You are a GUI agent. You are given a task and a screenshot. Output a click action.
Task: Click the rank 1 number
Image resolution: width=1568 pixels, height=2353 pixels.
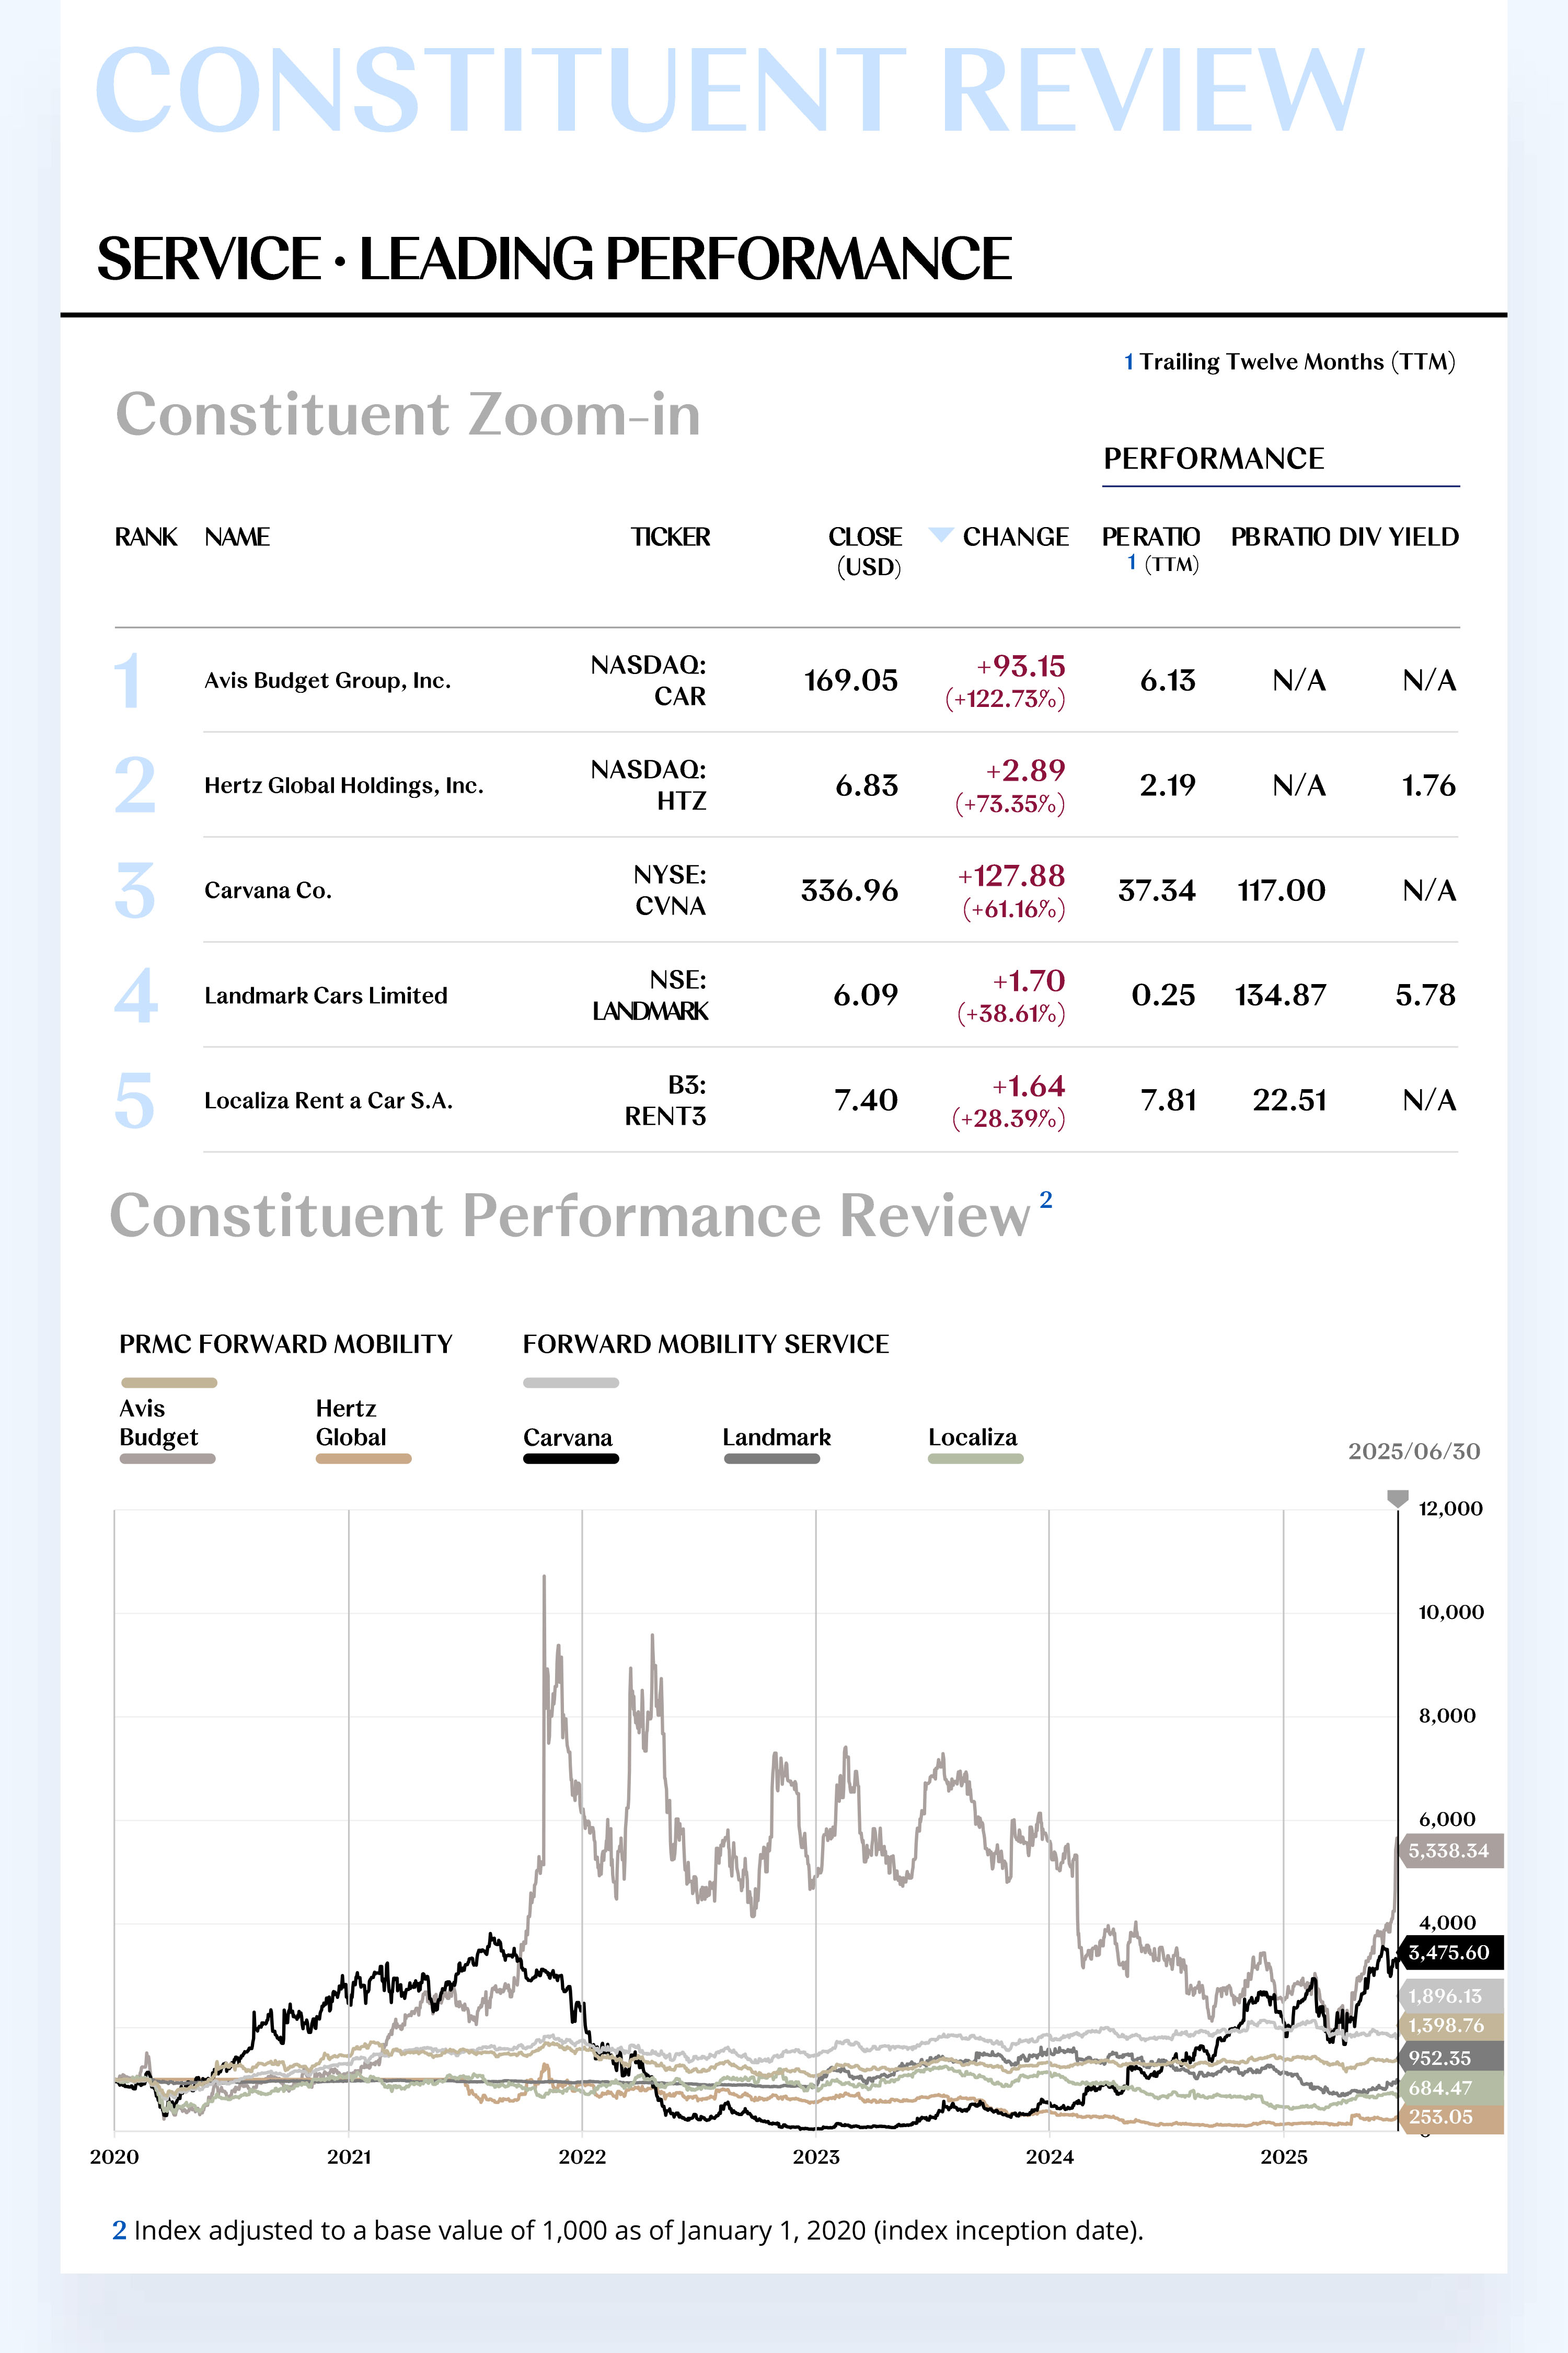pos(127,681)
